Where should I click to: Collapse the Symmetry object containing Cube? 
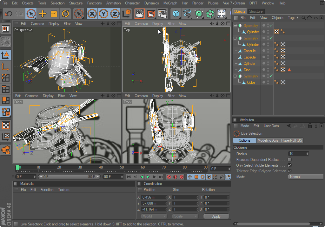coord(235,76)
